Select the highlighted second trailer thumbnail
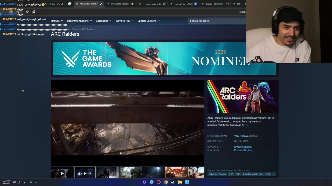 coord(85,173)
